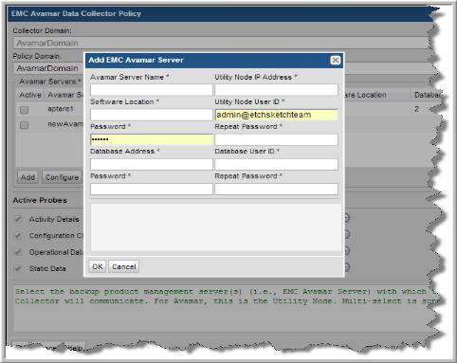Click the Add button under Avamar Servers

tap(27, 177)
